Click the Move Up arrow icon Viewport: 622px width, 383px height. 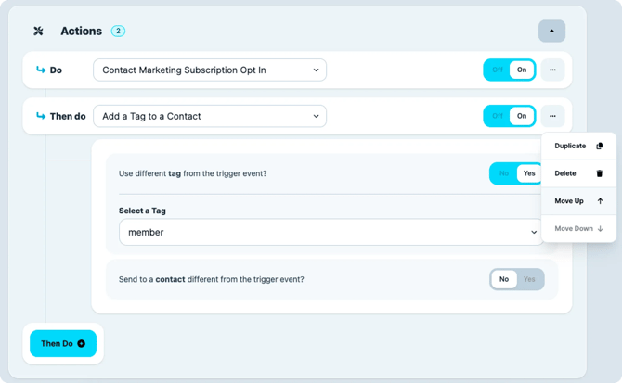coord(600,201)
